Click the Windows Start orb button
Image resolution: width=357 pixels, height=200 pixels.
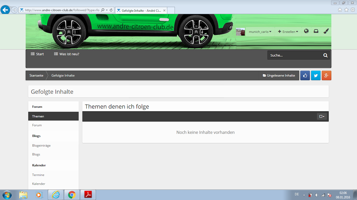click(7, 195)
